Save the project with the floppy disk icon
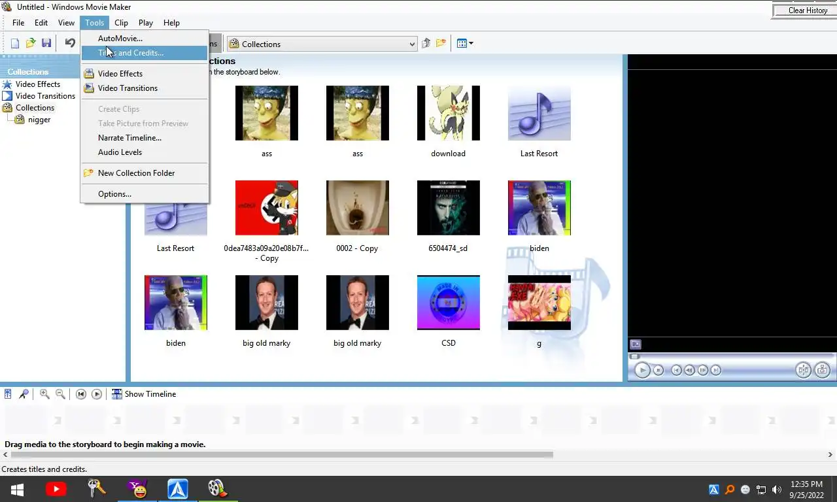 (x=46, y=43)
